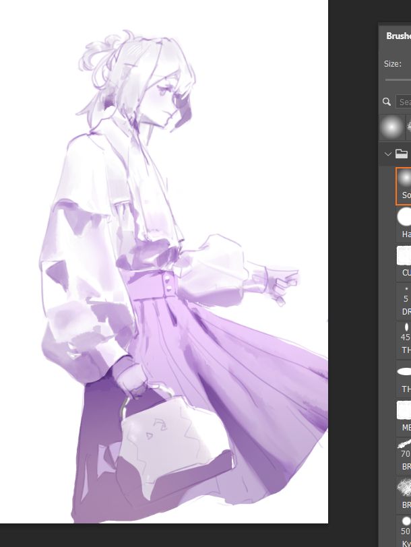
Task: Click the brush group folder icon
Action: [x=402, y=154]
